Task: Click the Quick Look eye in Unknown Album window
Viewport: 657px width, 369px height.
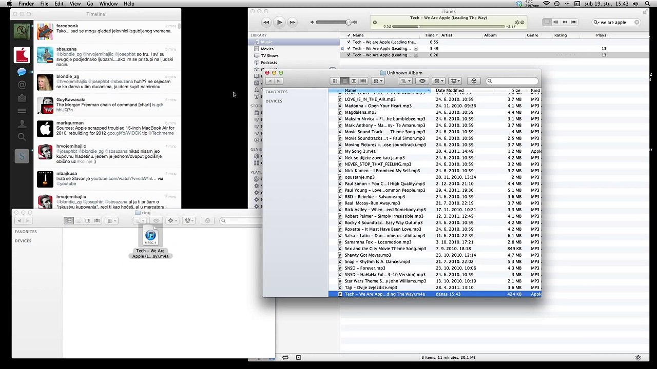Action: (422, 81)
